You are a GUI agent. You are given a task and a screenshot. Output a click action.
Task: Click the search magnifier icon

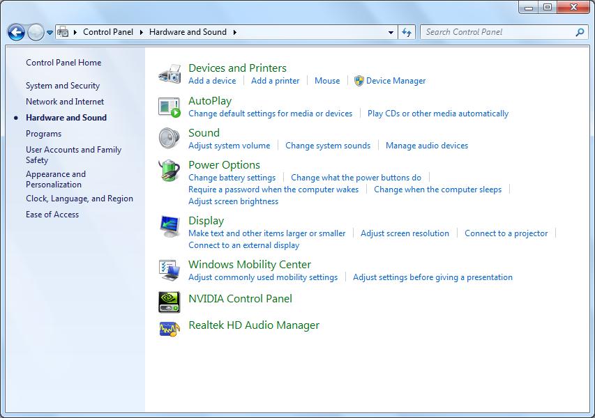[580, 32]
